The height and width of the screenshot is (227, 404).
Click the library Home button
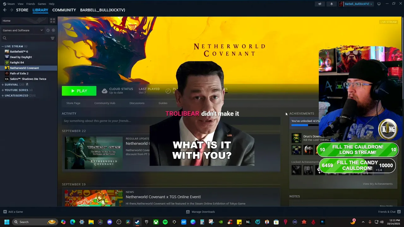coord(24,20)
